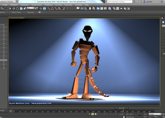This screenshot has width=165, height=118.
Task: Toggle Spinner Snap
Action: pyautogui.click(x=60, y=8)
